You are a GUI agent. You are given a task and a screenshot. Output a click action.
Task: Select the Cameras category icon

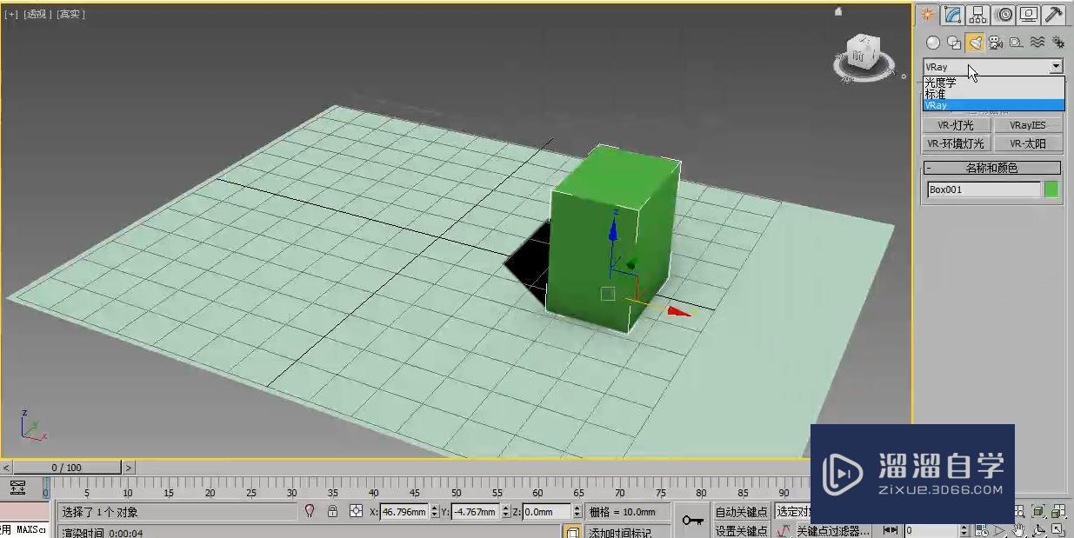996,42
